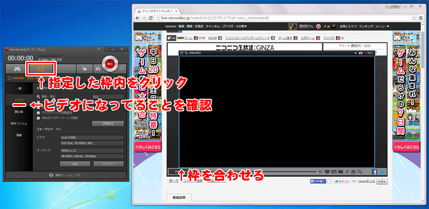Enable マウスクリック効果追加 checkbox
Viewport: 429px width, 209px height.
[38, 113]
